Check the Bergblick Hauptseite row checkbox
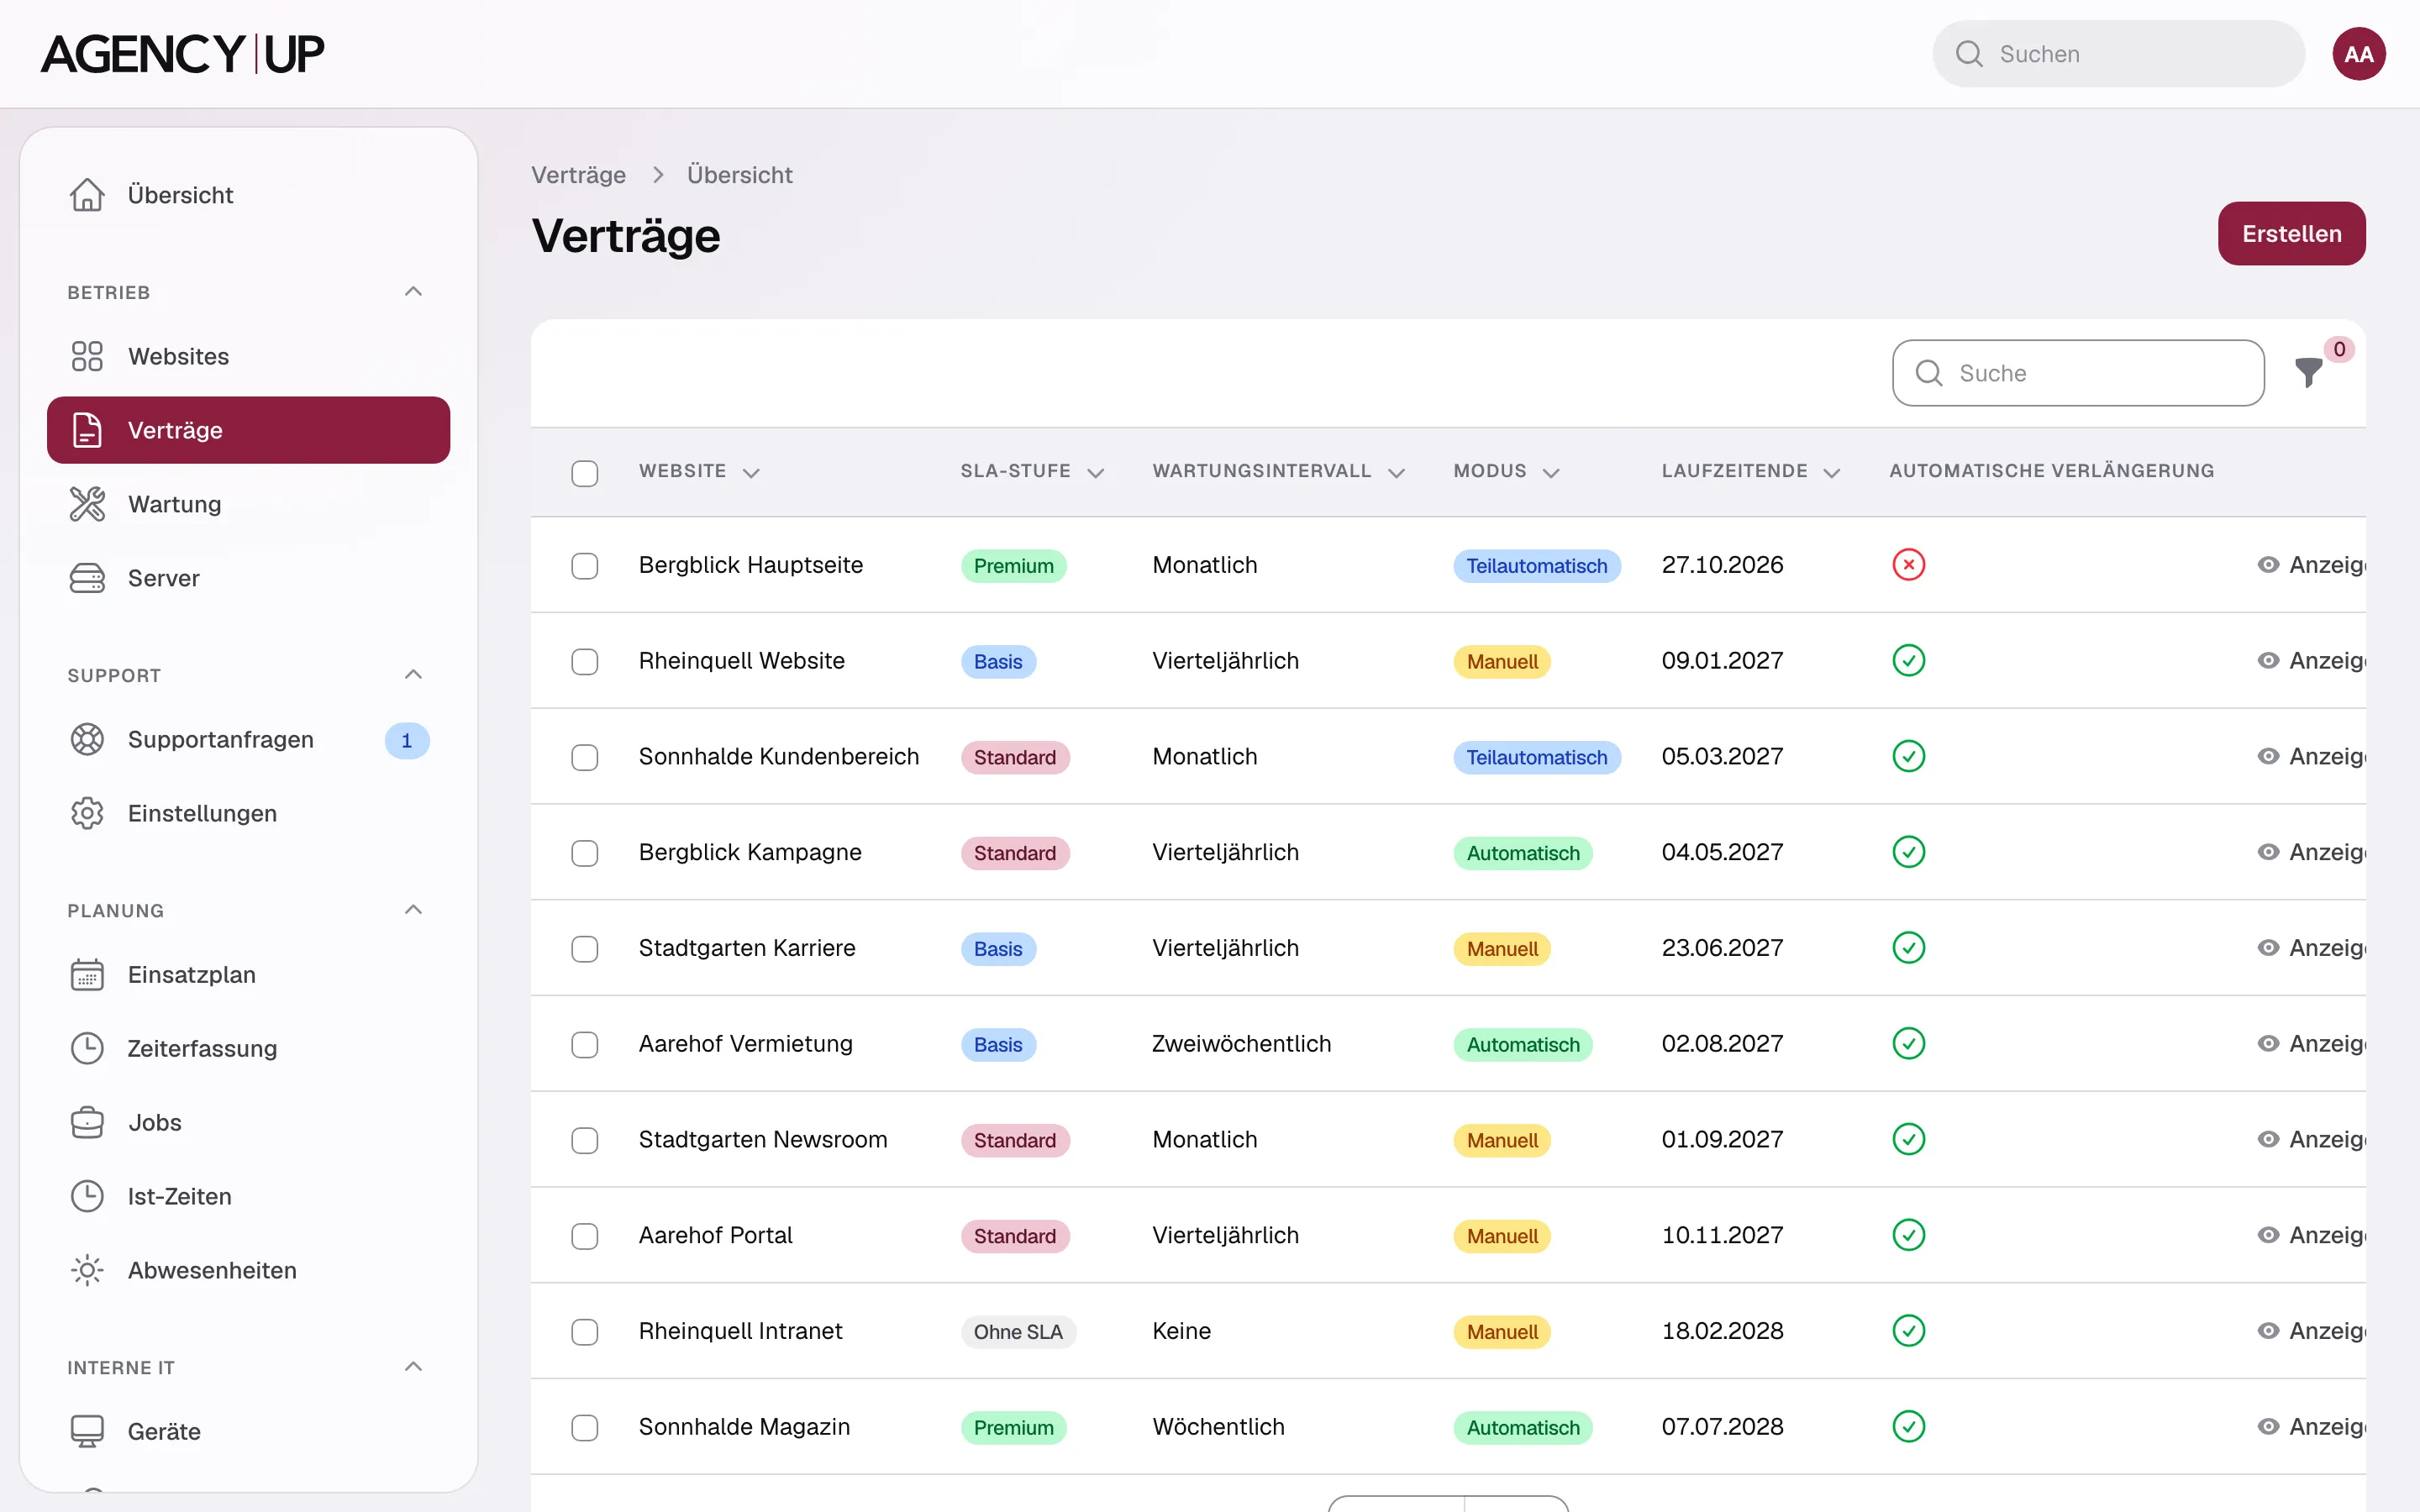This screenshot has height=1512, width=2420. (x=585, y=566)
